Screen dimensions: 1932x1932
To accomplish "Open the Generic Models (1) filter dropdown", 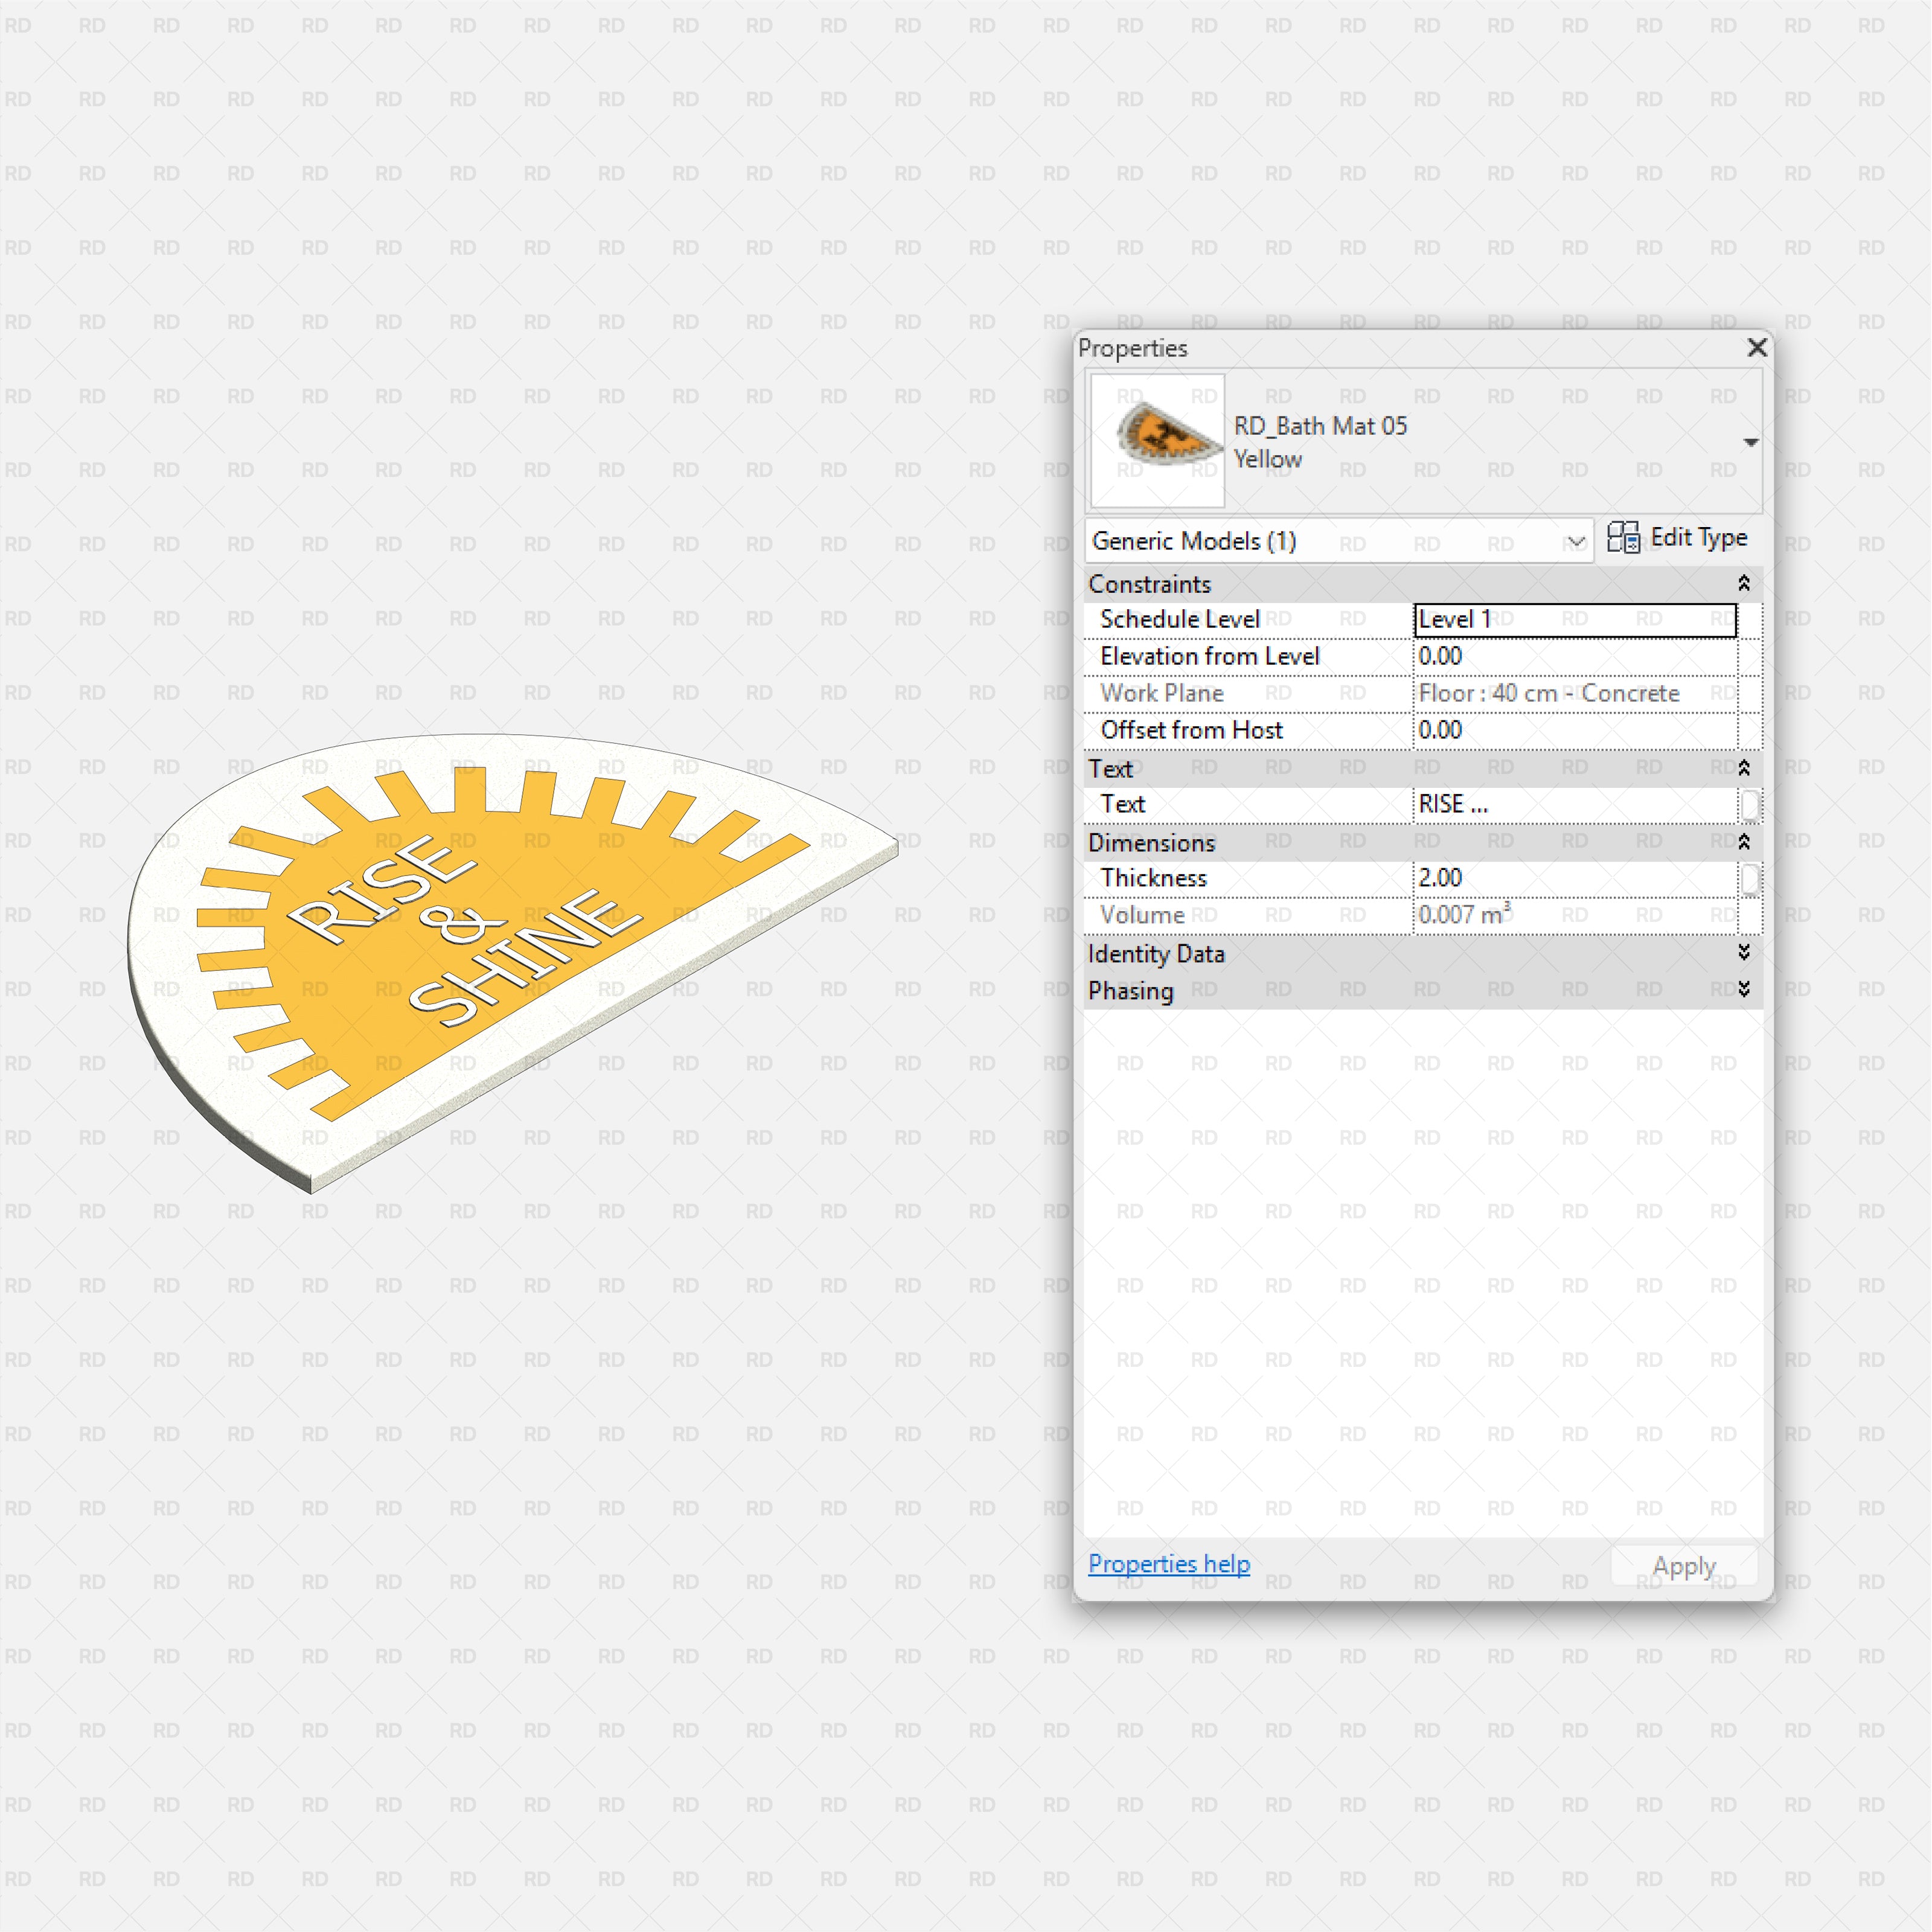I will tap(1576, 541).
